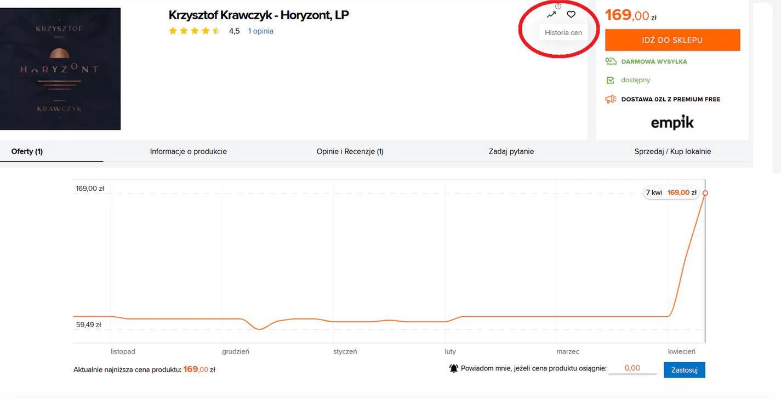This screenshot has width=781, height=399.
Task: Select the availability check icon
Action: [611, 80]
